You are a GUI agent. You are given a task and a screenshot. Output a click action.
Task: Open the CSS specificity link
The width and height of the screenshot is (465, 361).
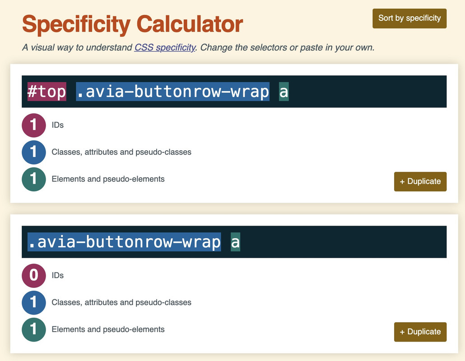(x=165, y=47)
